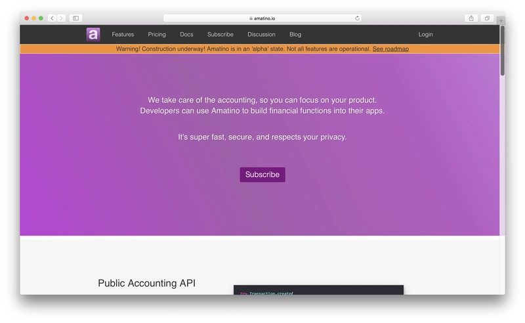Image resolution: width=525 pixels, height=323 pixels.
Task: Click the 'Developers can use Amatino' line
Action: pyautogui.click(x=262, y=111)
